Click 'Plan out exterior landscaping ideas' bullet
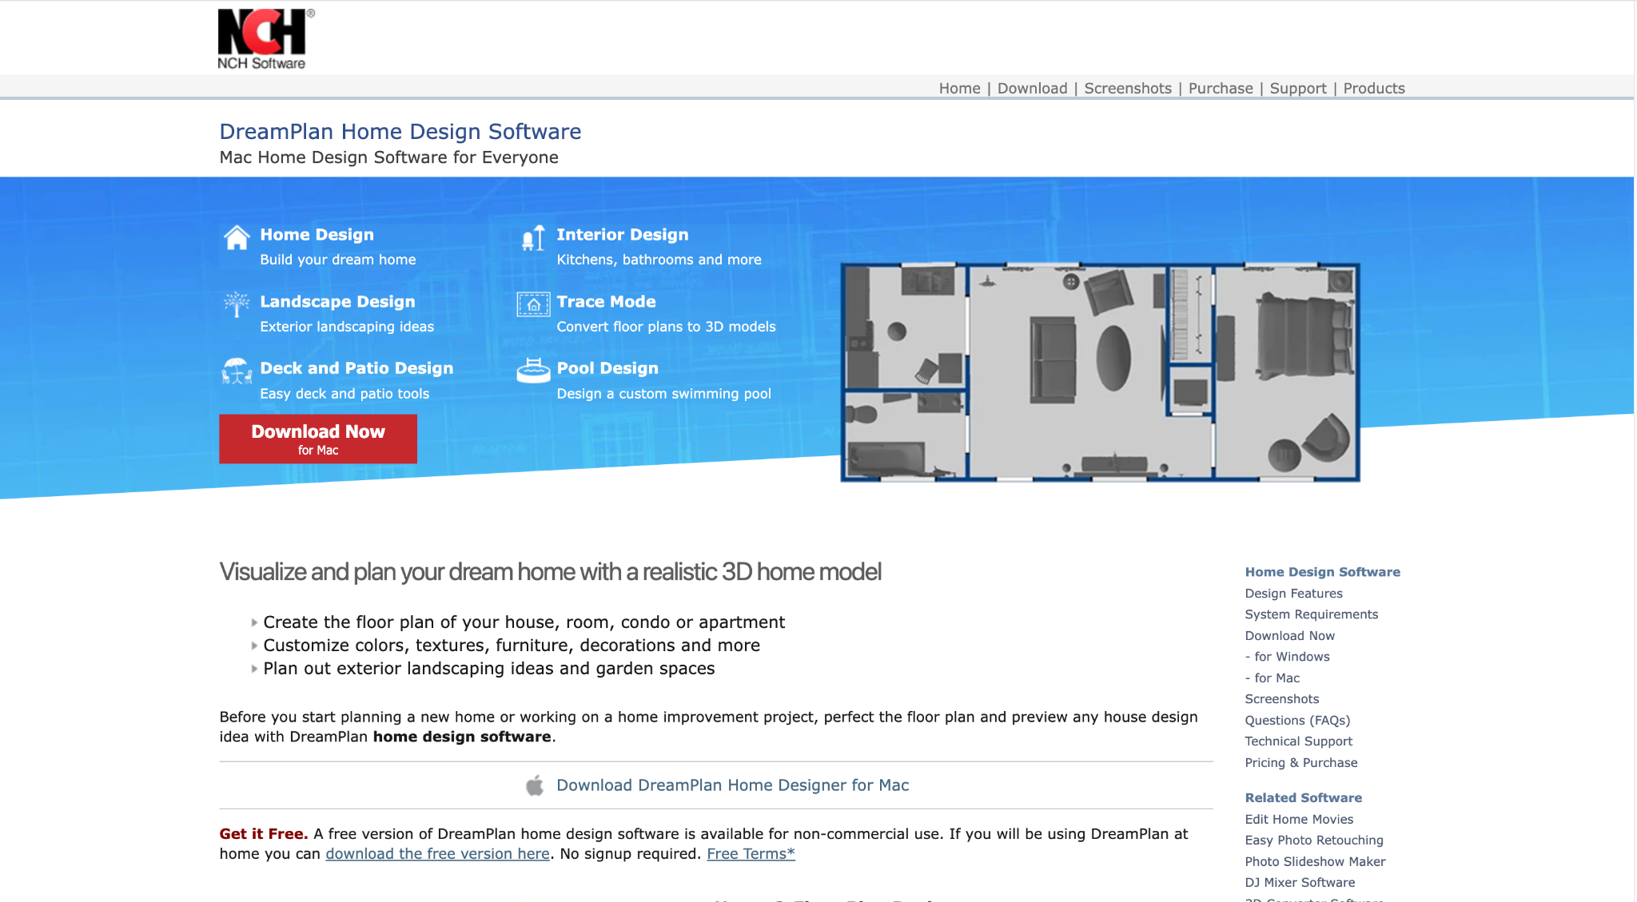Screen dimensions: 1637x902 488,669
